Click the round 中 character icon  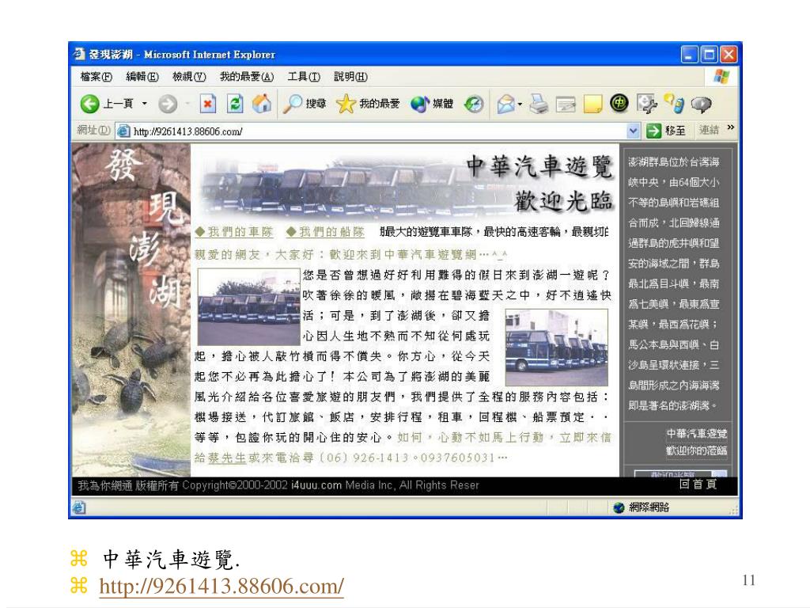click(619, 104)
